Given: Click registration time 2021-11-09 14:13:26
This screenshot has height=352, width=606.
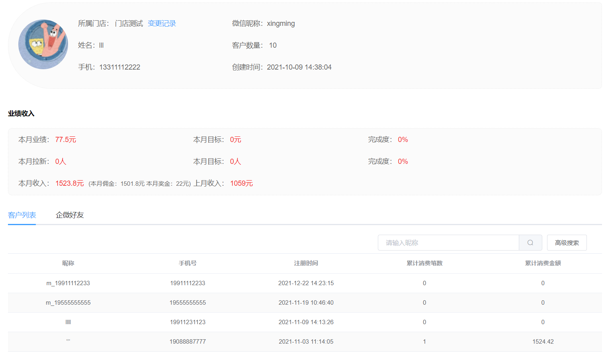Looking at the screenshot, I should (306, 322).
